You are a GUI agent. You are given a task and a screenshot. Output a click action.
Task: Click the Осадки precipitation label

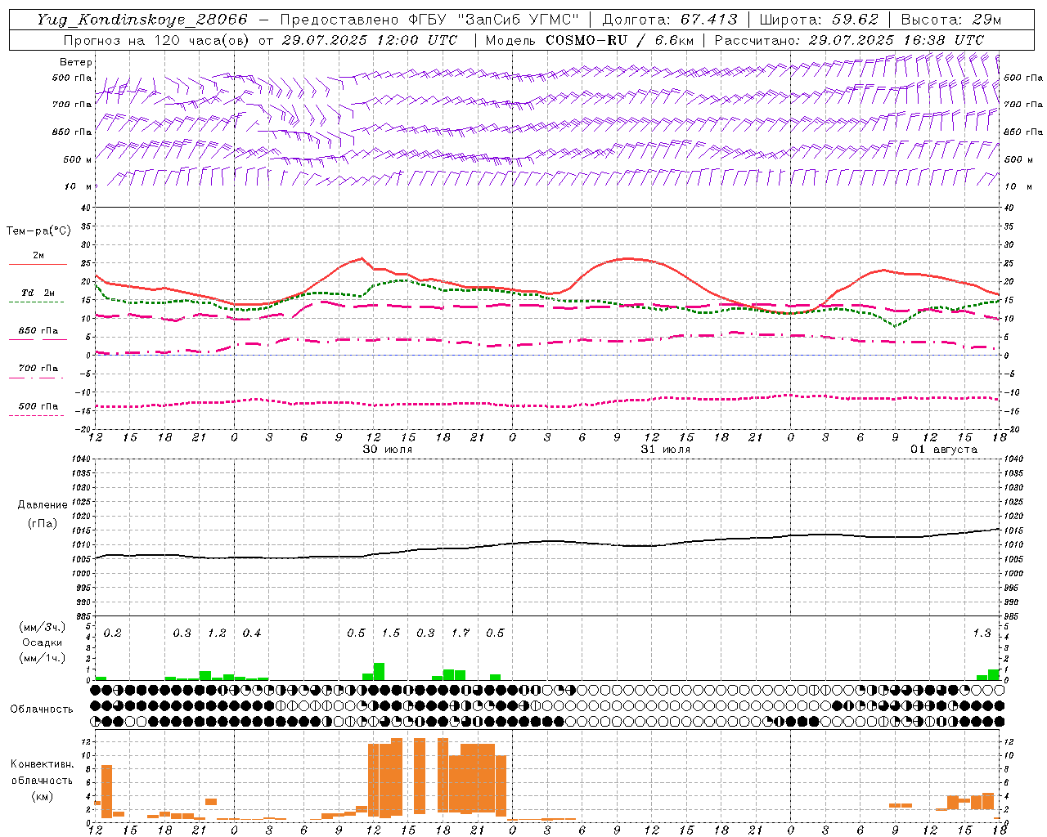tap(42, 642)
